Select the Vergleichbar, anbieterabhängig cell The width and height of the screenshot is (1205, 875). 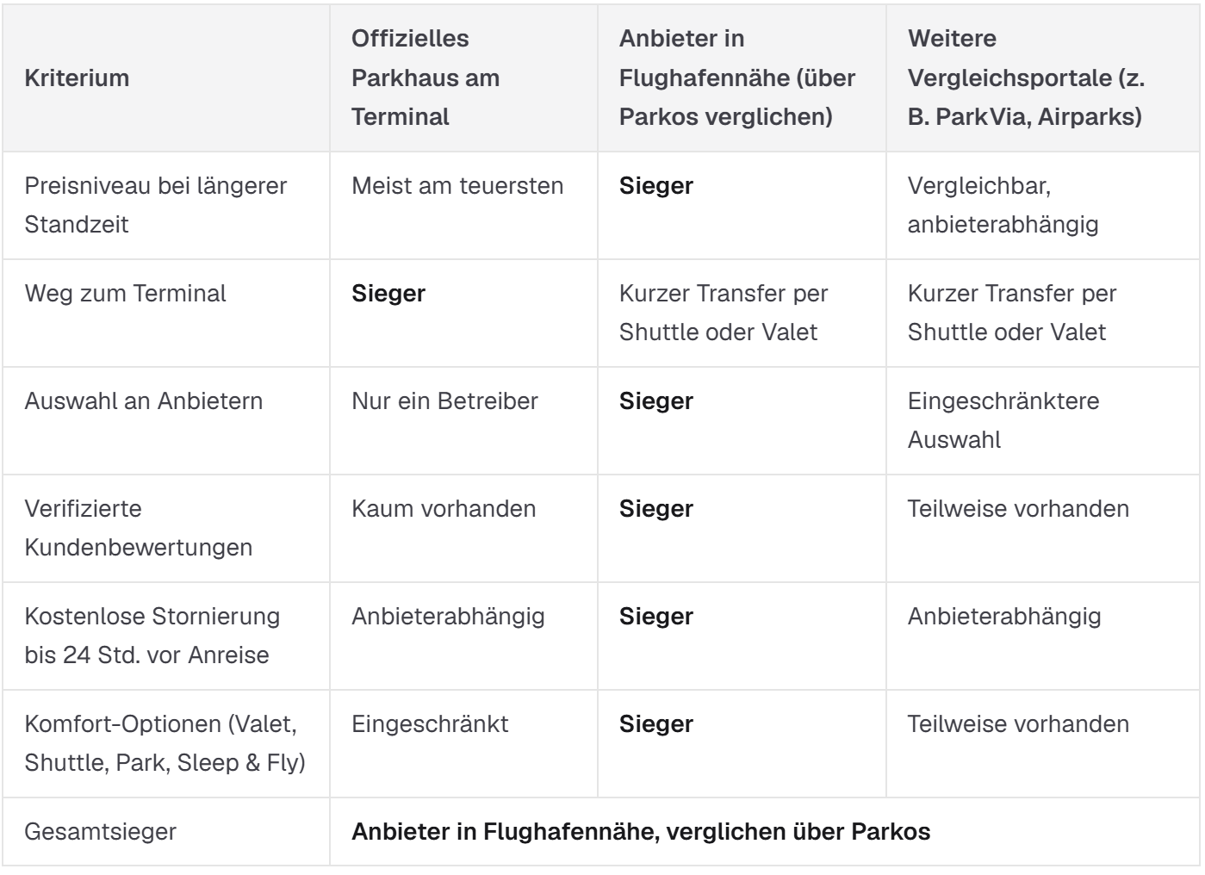click(1003, 205)
